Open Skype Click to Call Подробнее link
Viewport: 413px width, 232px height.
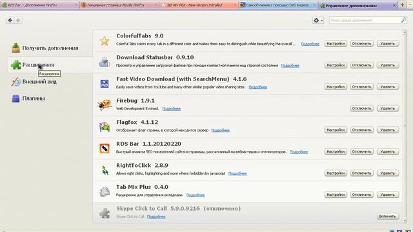click(156, 217)
